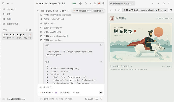Open the 构建 mode selector
174x102 pixels.
click(76, 92)
